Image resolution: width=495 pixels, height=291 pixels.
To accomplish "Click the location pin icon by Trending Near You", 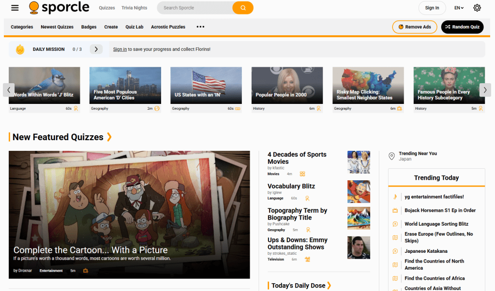I will (391, 156).
